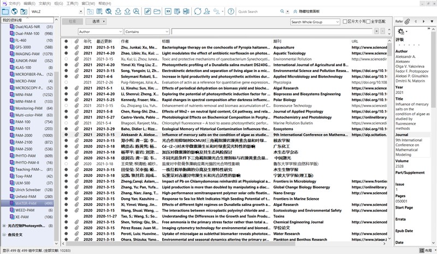Toggle read status dot for Aleksandr A. Alekseev row
Viewport: 437px width, 254px height.
(66, 134)
